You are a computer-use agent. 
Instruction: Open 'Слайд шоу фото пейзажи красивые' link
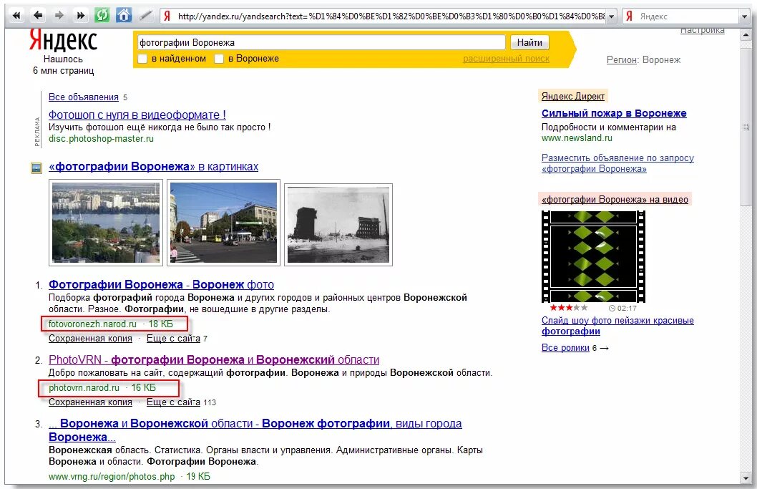tap(617, 326)
